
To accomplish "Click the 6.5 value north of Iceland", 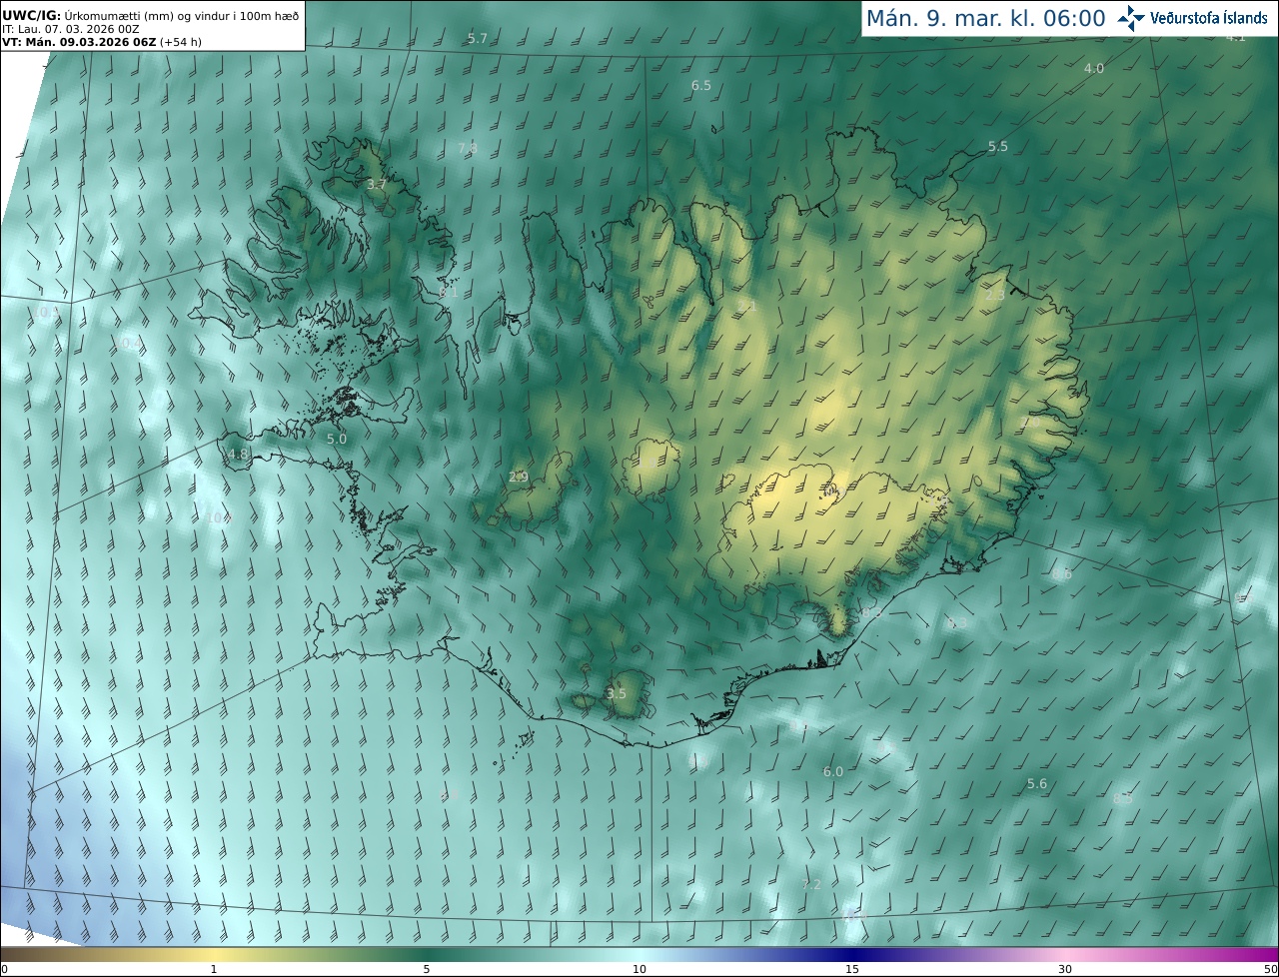I will (701, 86).
